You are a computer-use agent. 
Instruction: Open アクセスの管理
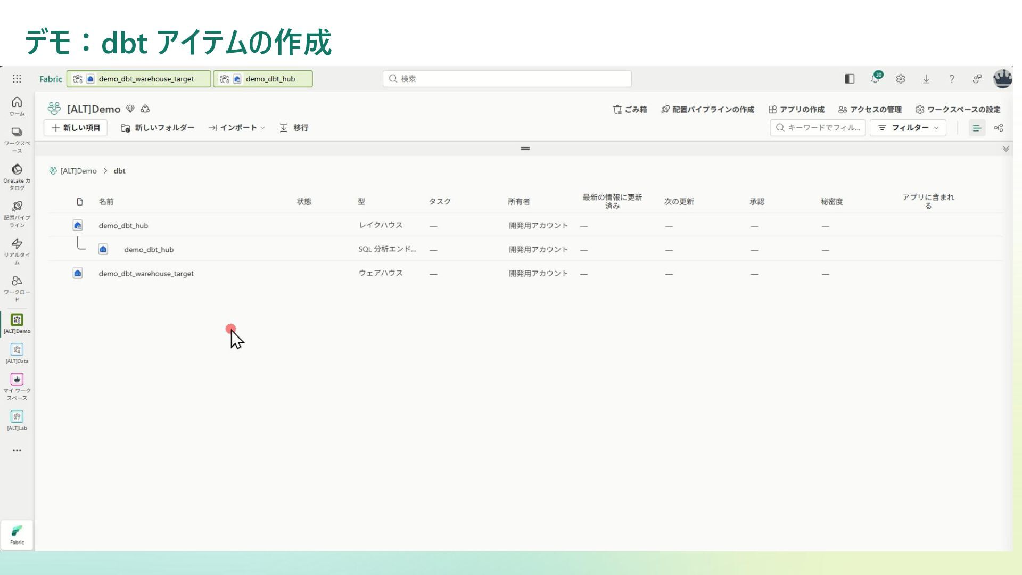pos(870,110)
